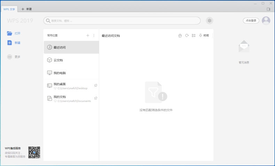The image size is (275, 166).
Task: Click the user avatar icon
Action: [x=266, y=20]
